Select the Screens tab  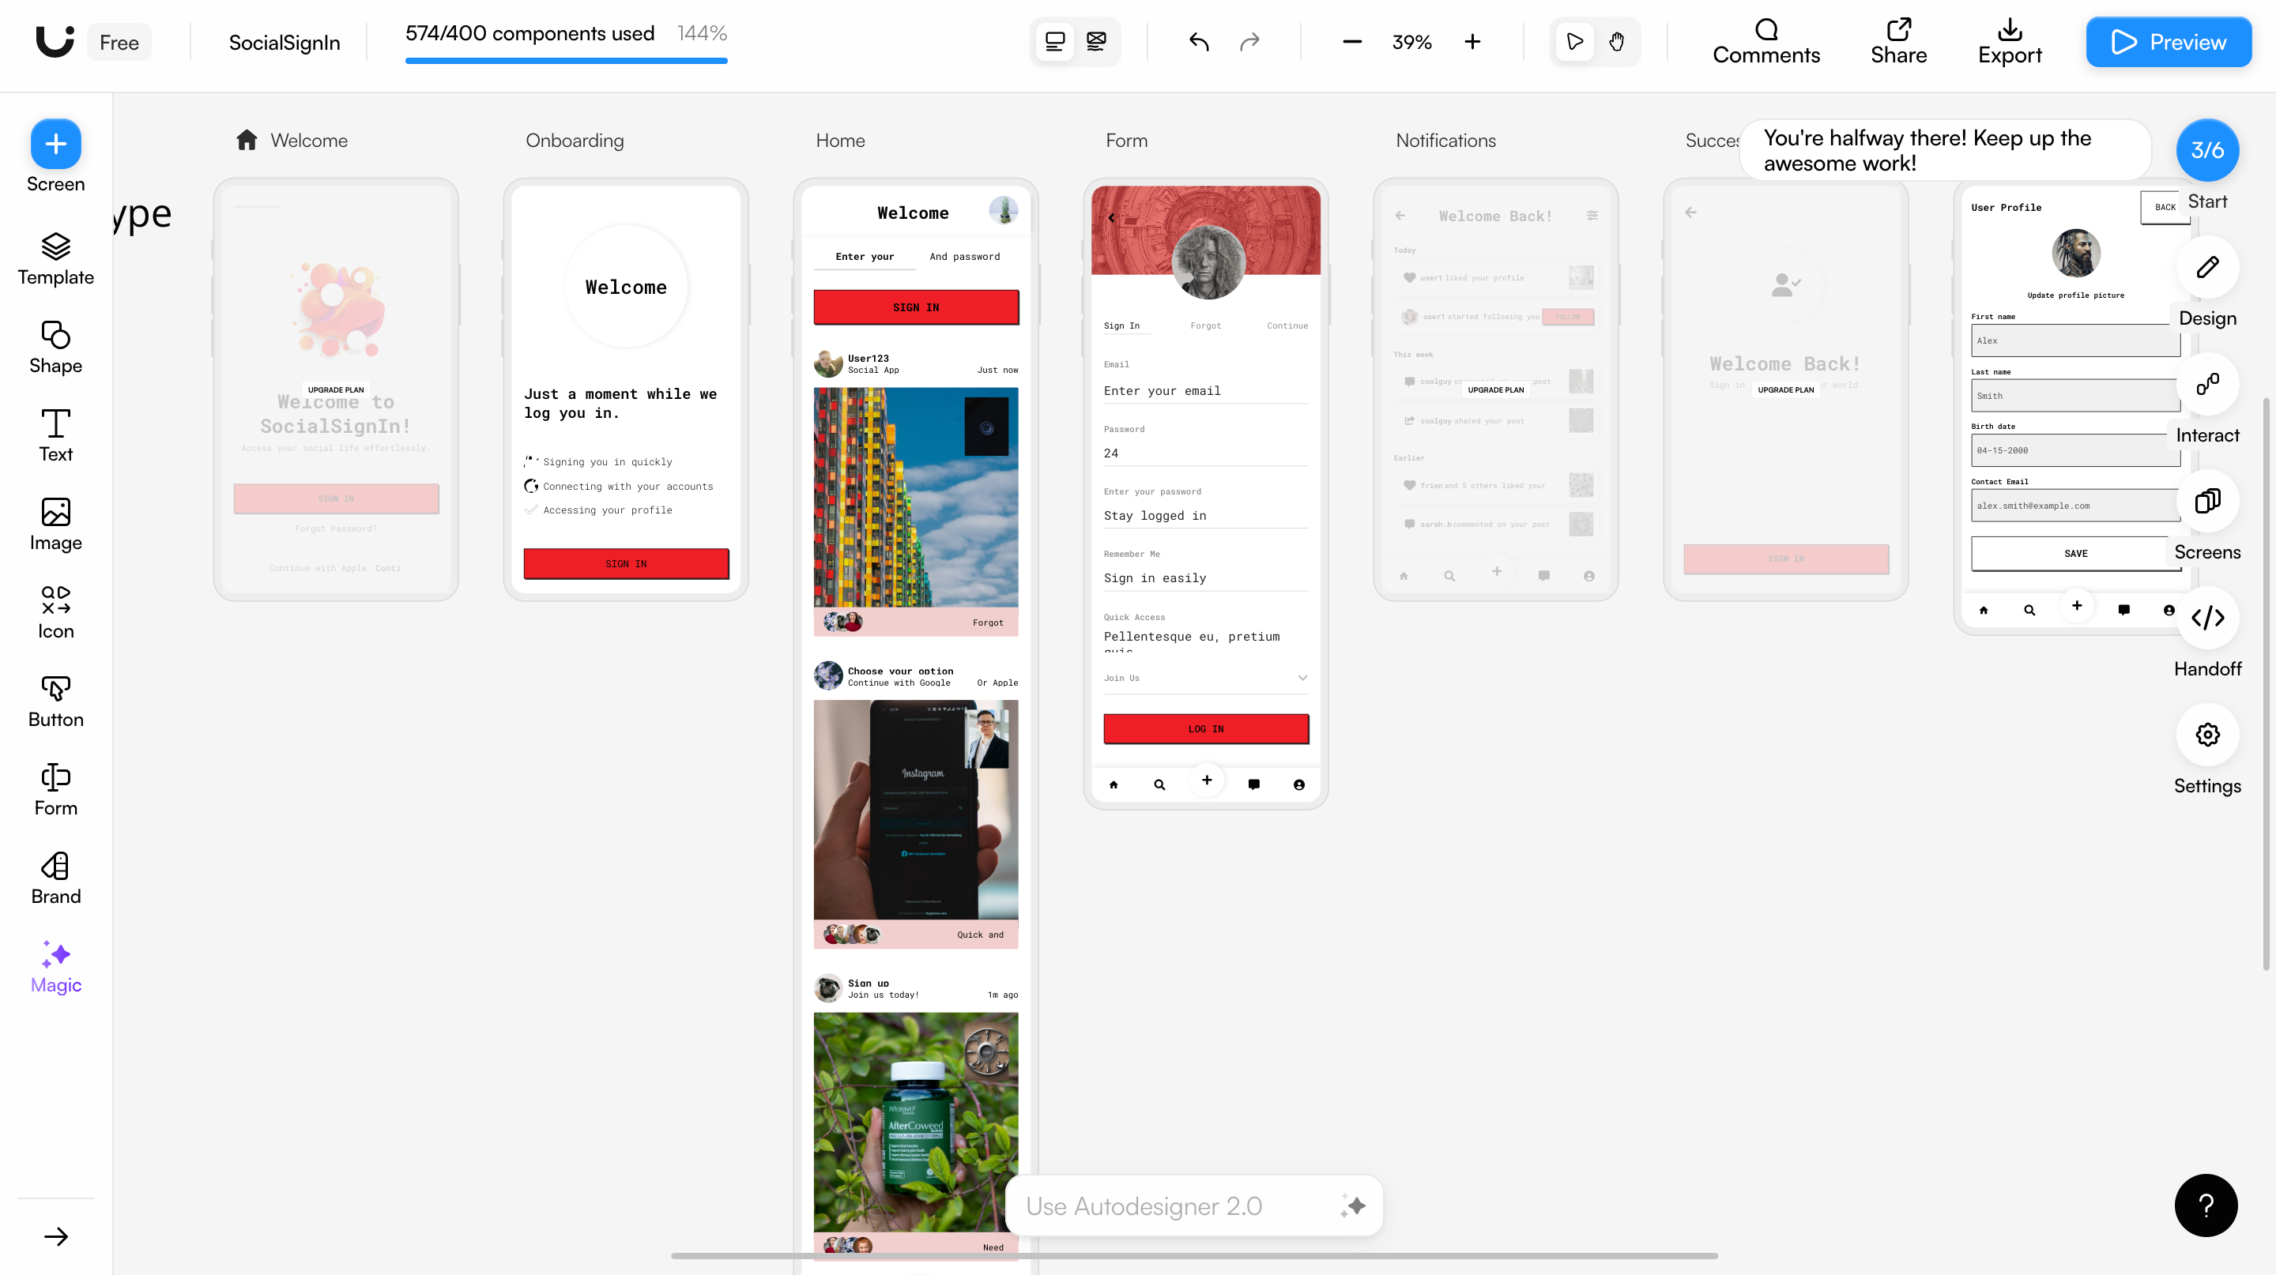(2206, 502)
